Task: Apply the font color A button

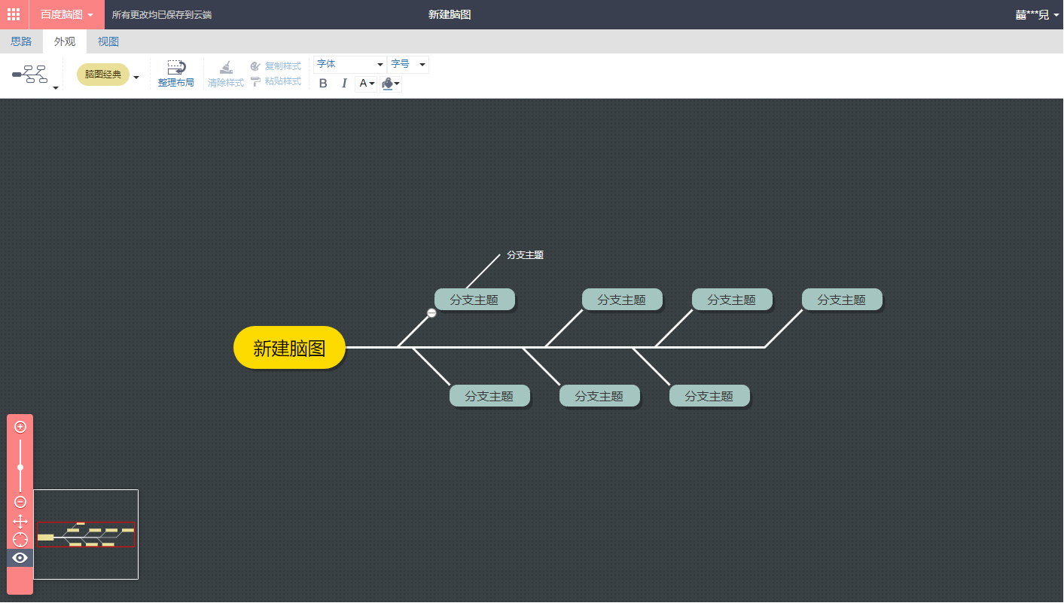Action: click(363, 84)
